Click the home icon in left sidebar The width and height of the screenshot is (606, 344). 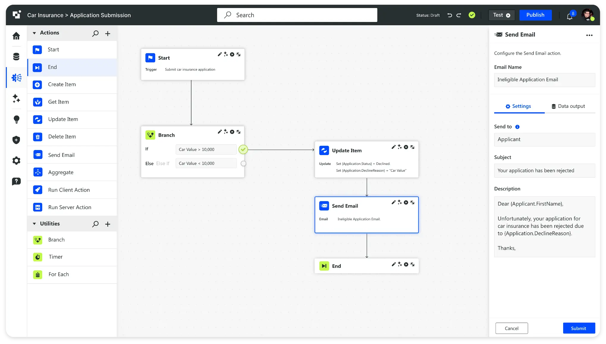16,36
